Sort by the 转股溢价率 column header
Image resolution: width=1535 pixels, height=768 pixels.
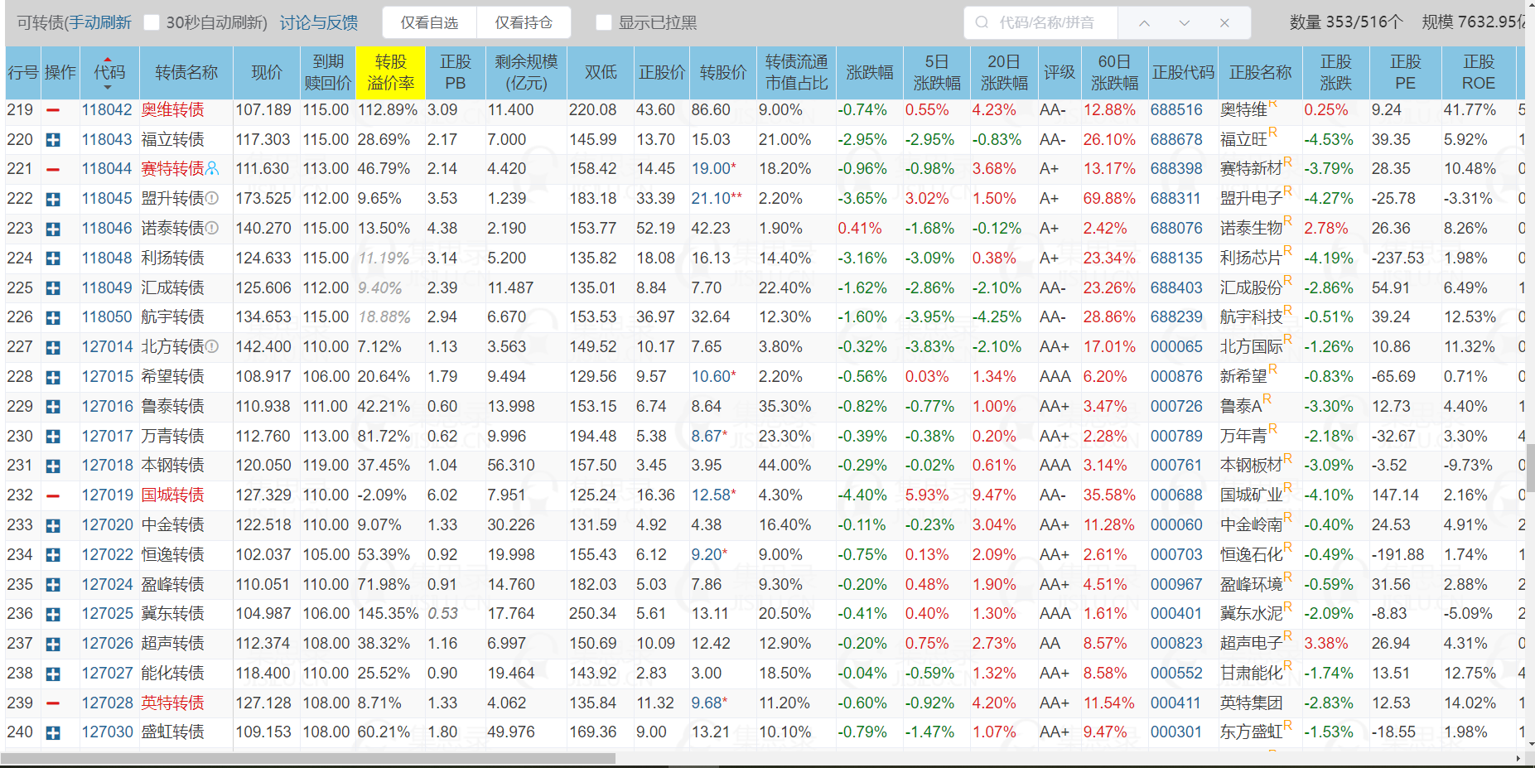pyautogui.click(x=390, y=73)
